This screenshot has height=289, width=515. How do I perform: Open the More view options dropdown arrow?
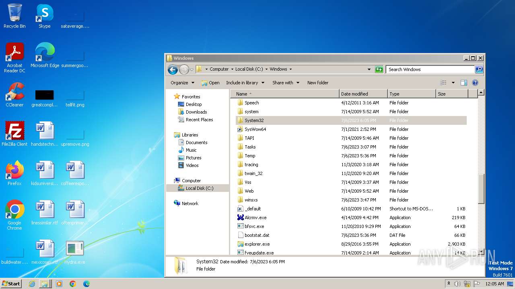point(453,83)
